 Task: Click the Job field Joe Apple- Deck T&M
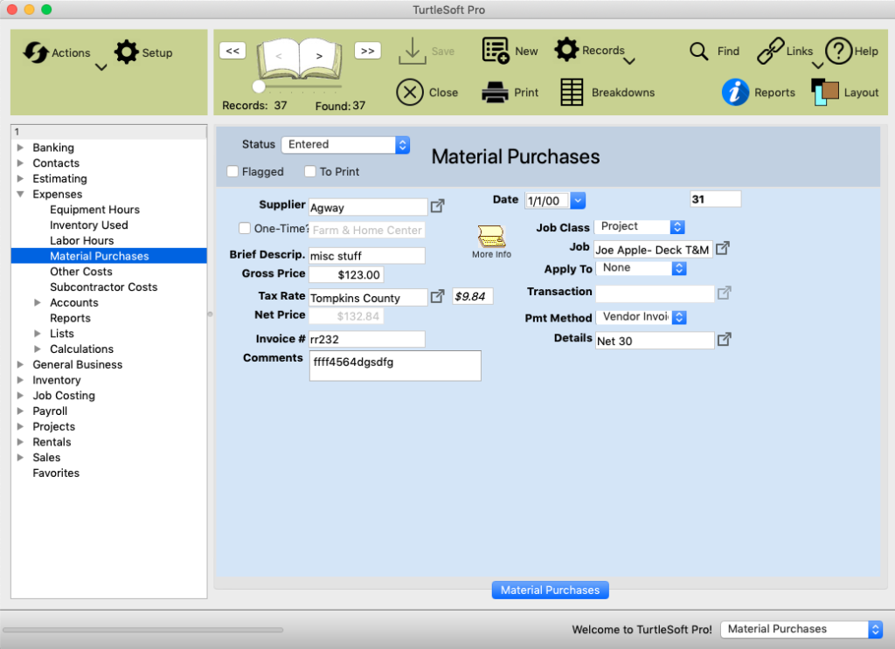click(653, 249)
